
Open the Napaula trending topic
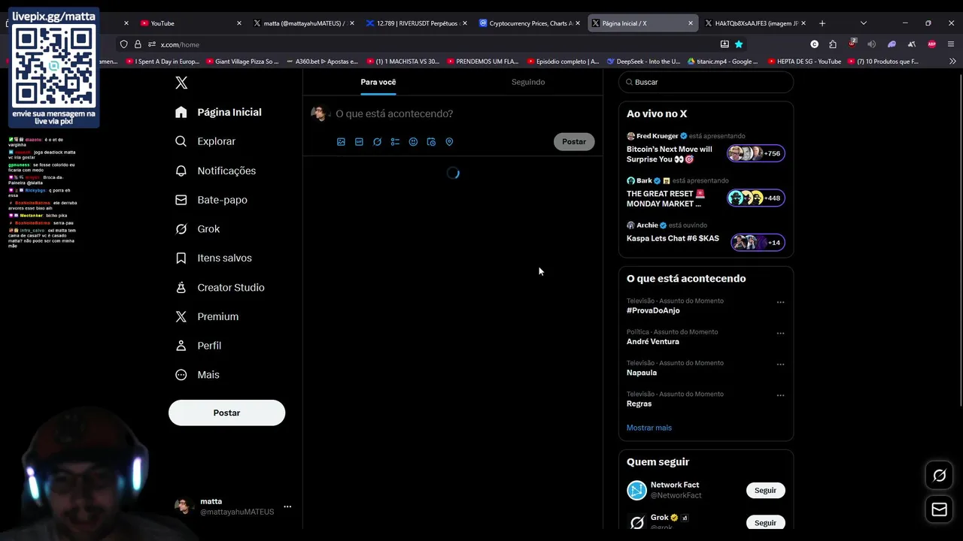642,373
